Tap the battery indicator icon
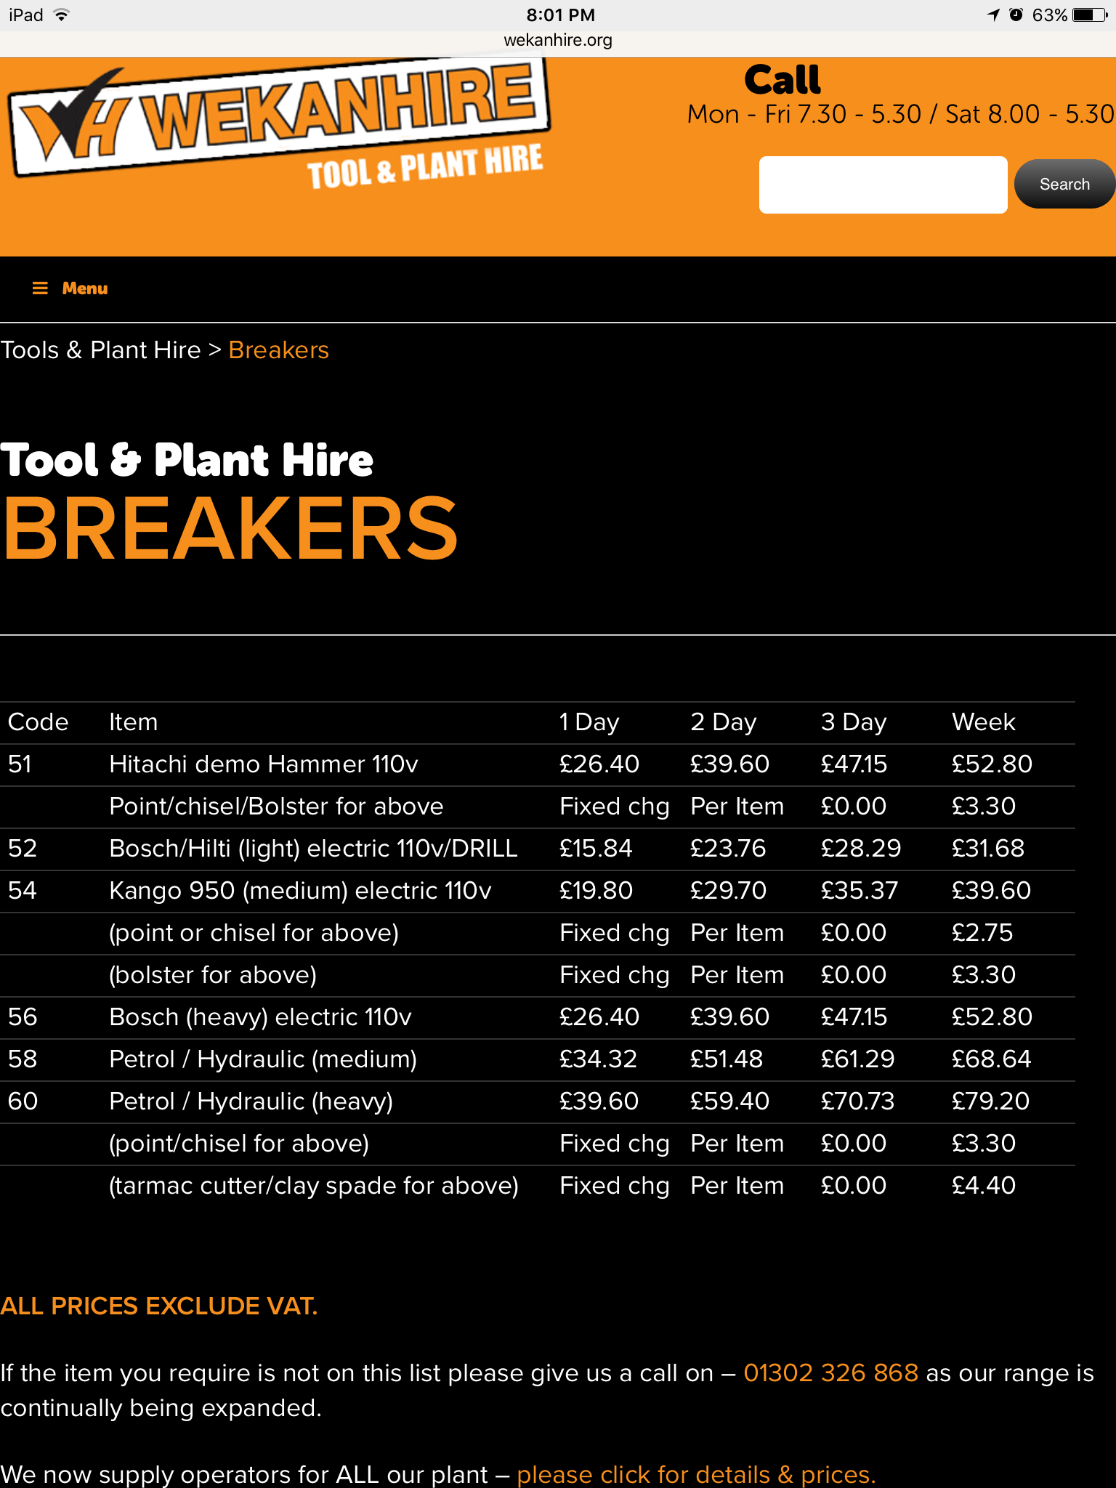This screenshot has width=1116, height=1488. 1089,15
